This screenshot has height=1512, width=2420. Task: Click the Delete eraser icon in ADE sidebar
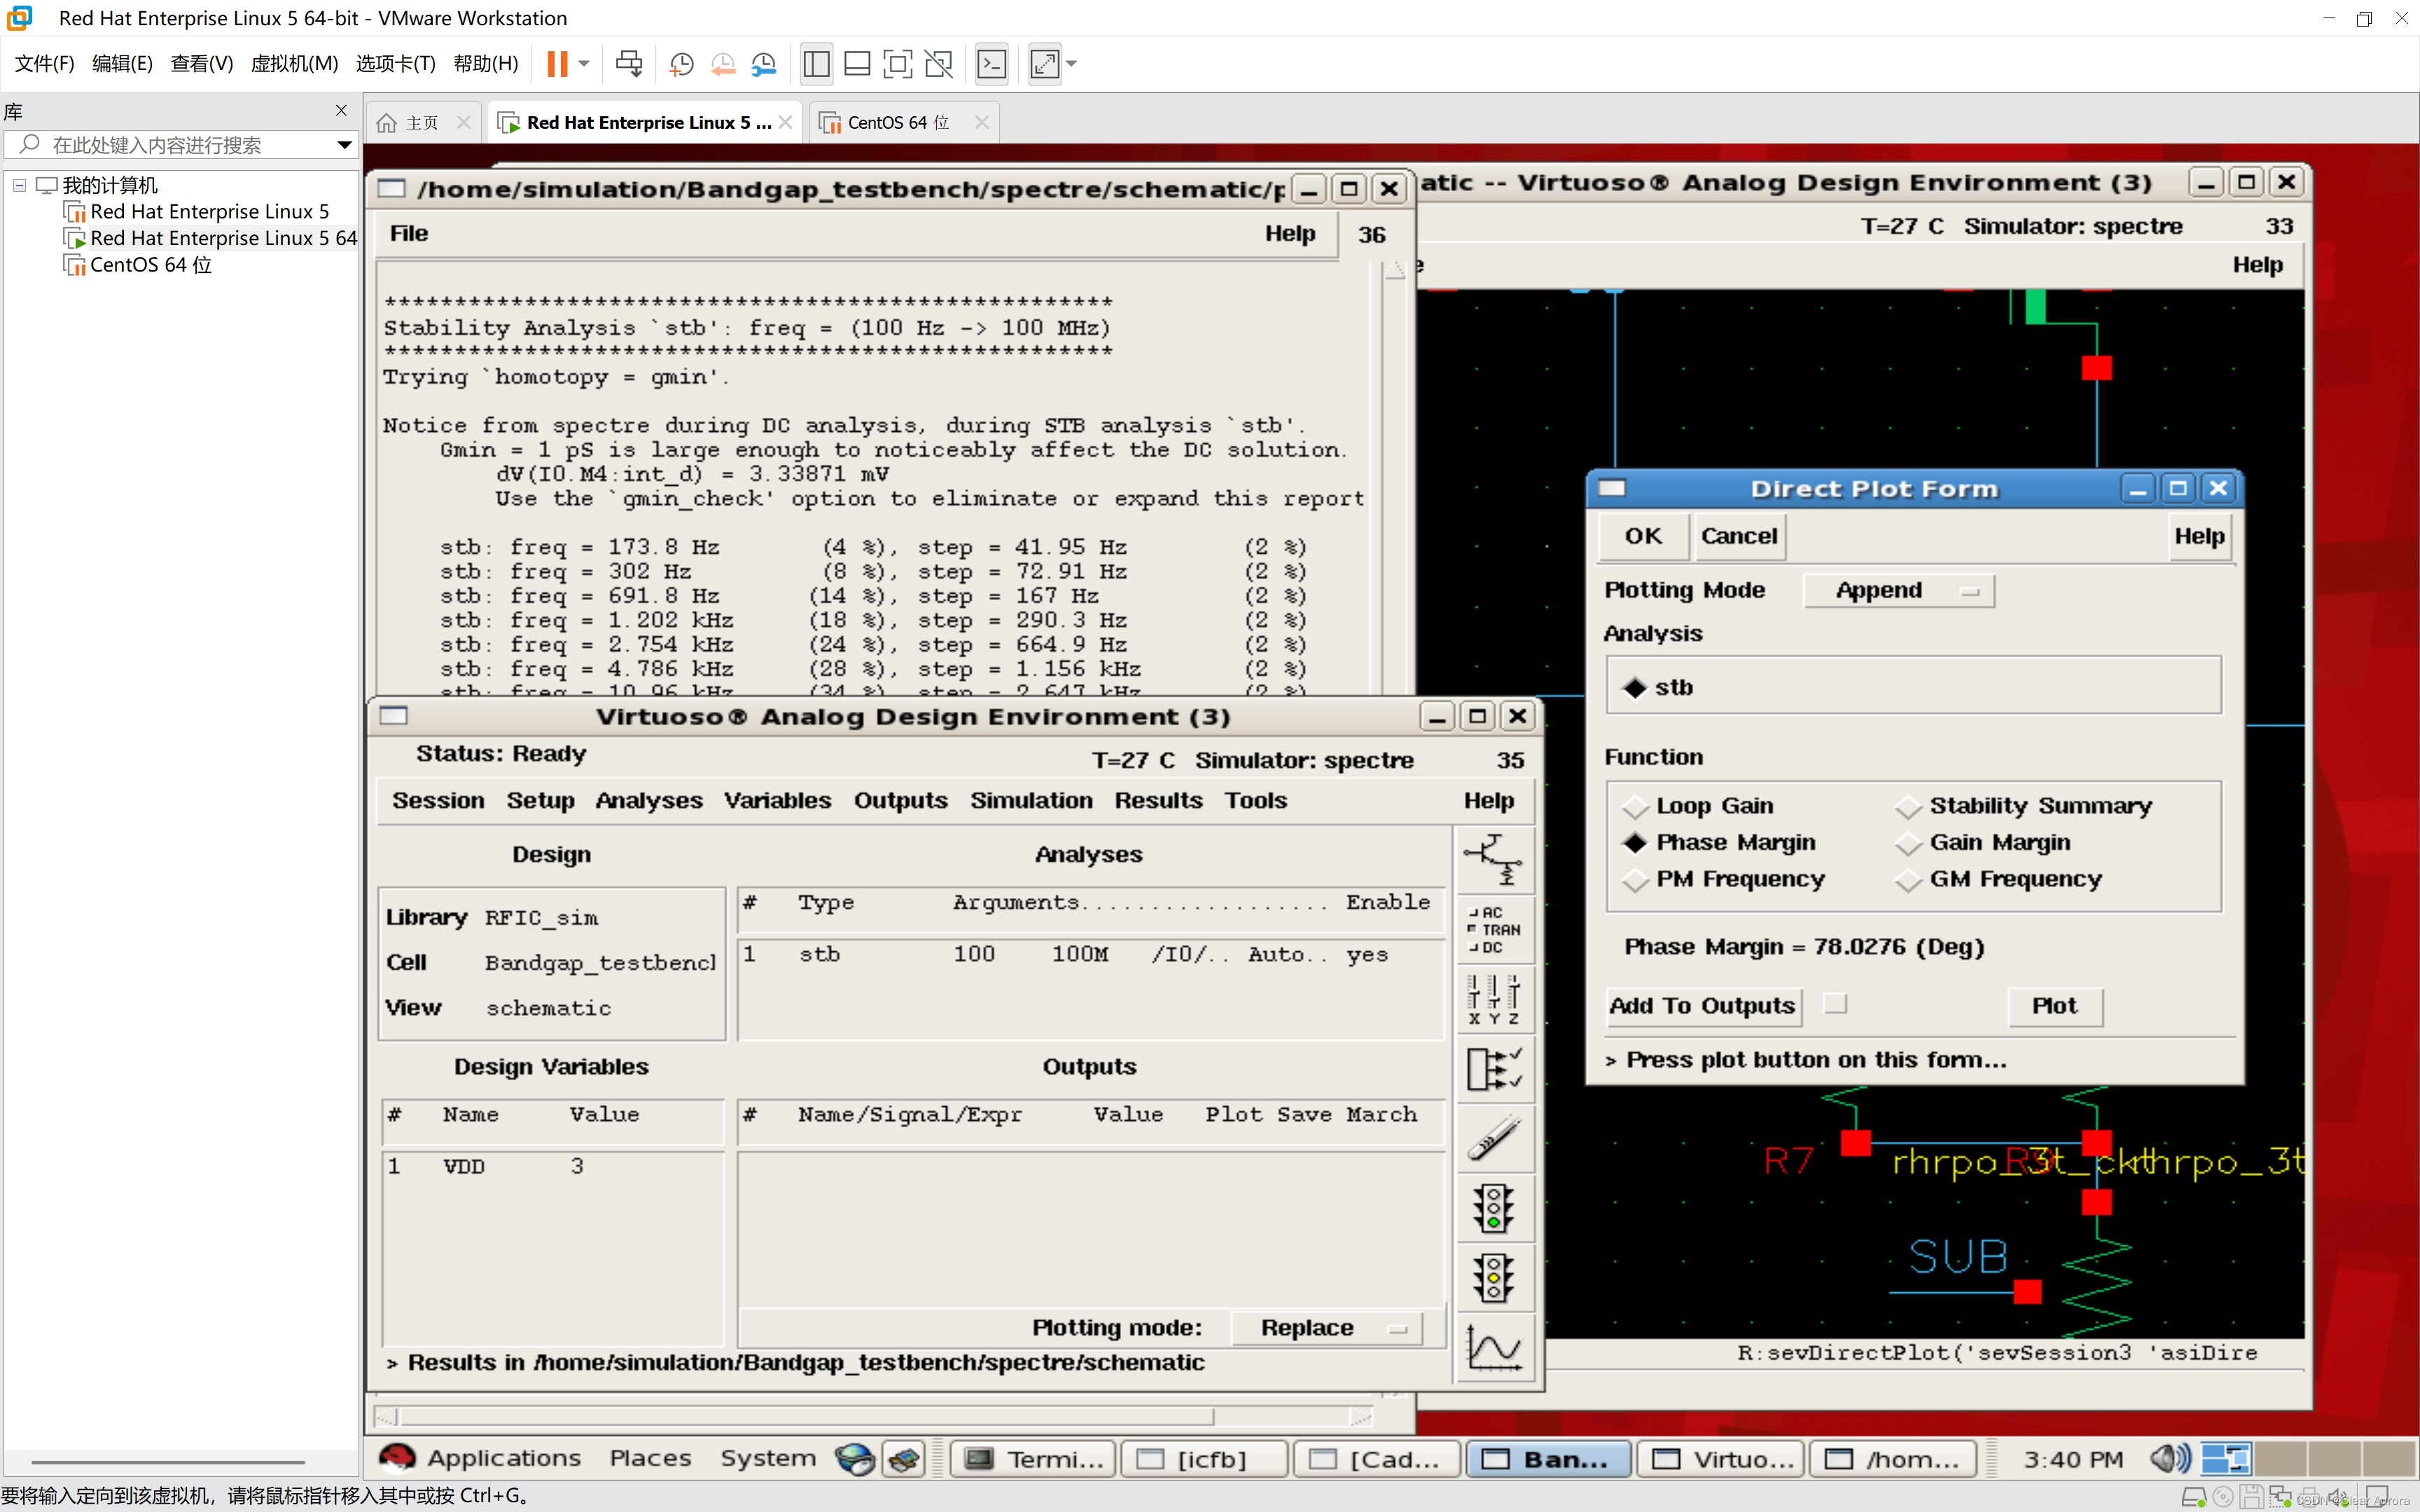click(1493, 1138)
